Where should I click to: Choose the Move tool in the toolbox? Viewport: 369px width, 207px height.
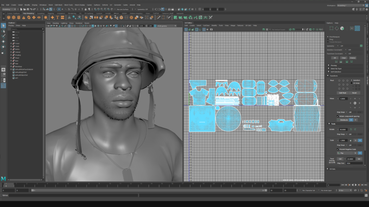[3, 42]
